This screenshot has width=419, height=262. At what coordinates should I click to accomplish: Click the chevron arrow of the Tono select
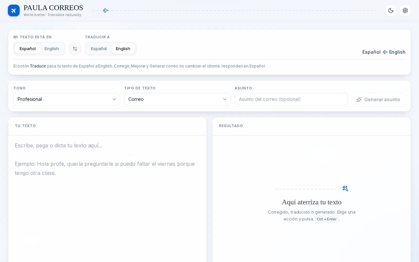point(114,99)
